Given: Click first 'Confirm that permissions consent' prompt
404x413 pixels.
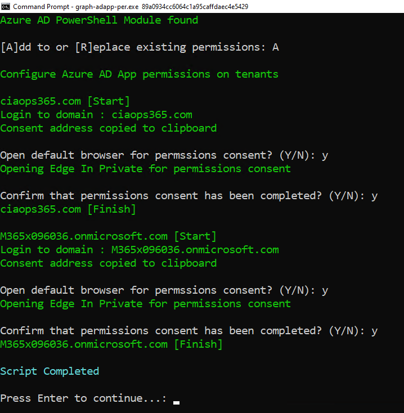Looking at the screenshot, I should pos(188,196).
